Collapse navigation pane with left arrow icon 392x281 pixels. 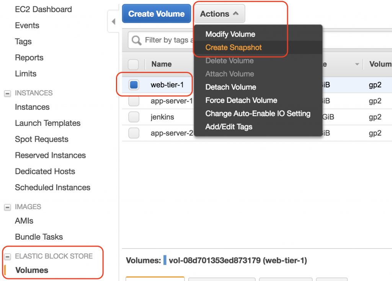[113, 21]
